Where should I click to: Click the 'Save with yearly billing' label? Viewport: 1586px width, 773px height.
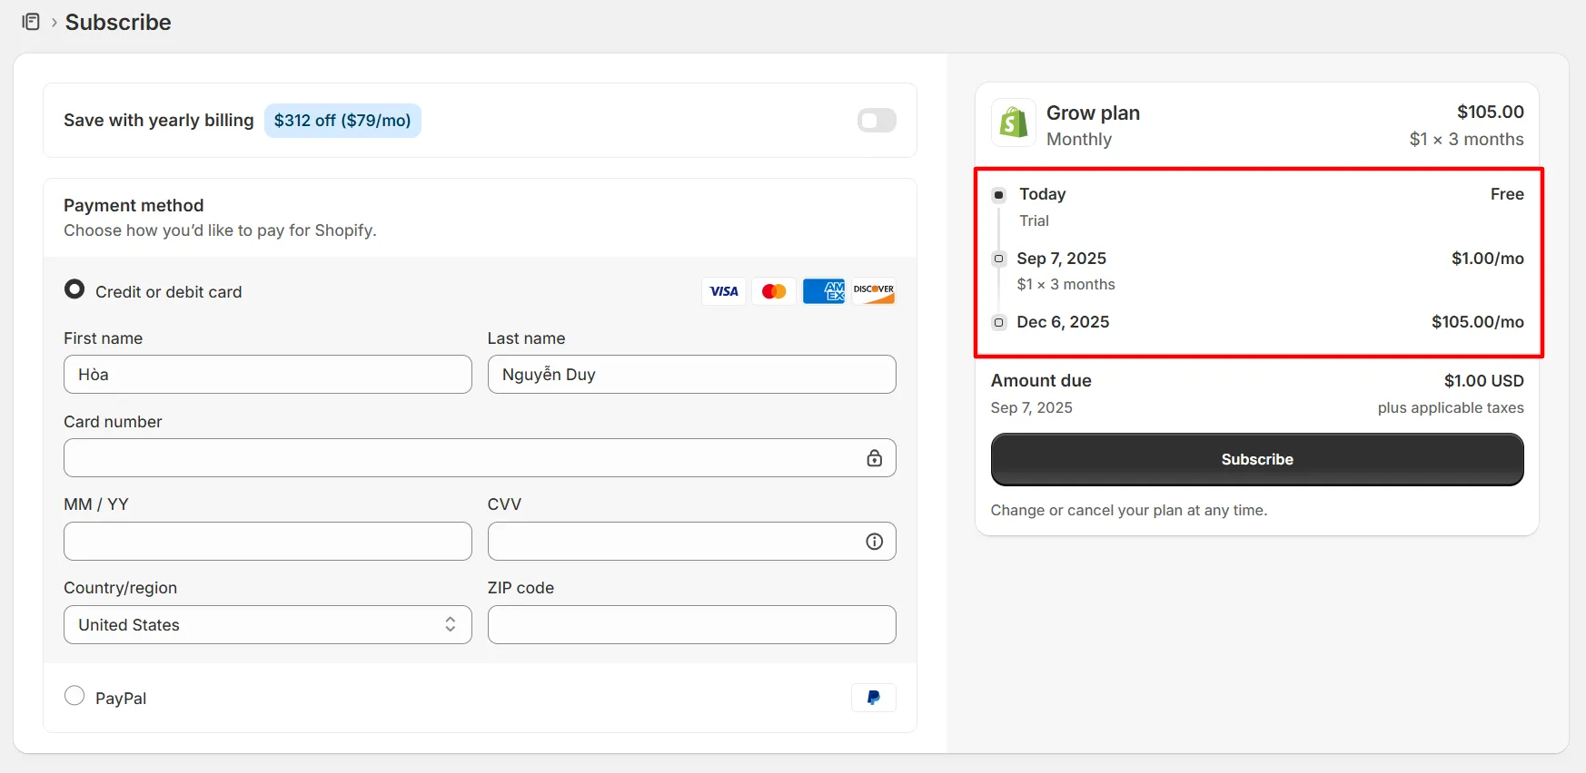coord(159,121)
